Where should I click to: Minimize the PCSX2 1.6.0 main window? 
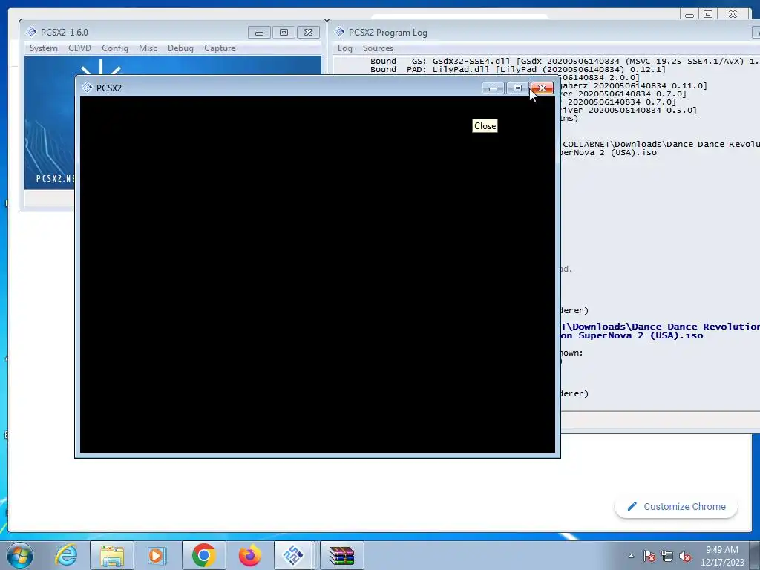pyautogui.click(x=259, y=33)
